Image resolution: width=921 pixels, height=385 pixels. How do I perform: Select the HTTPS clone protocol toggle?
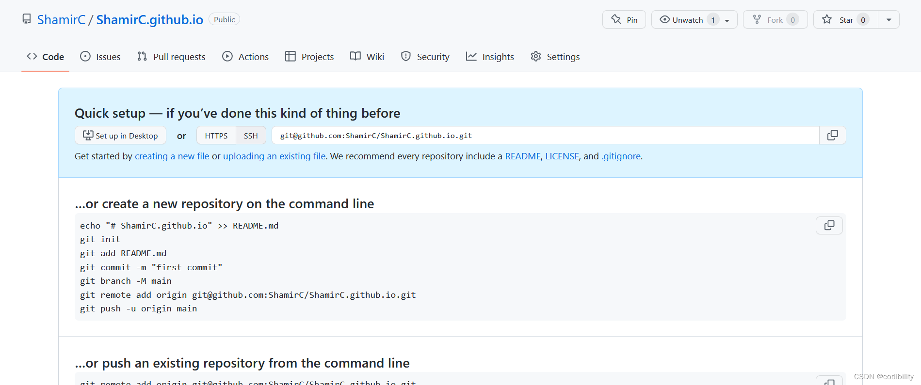click(216, 135)
